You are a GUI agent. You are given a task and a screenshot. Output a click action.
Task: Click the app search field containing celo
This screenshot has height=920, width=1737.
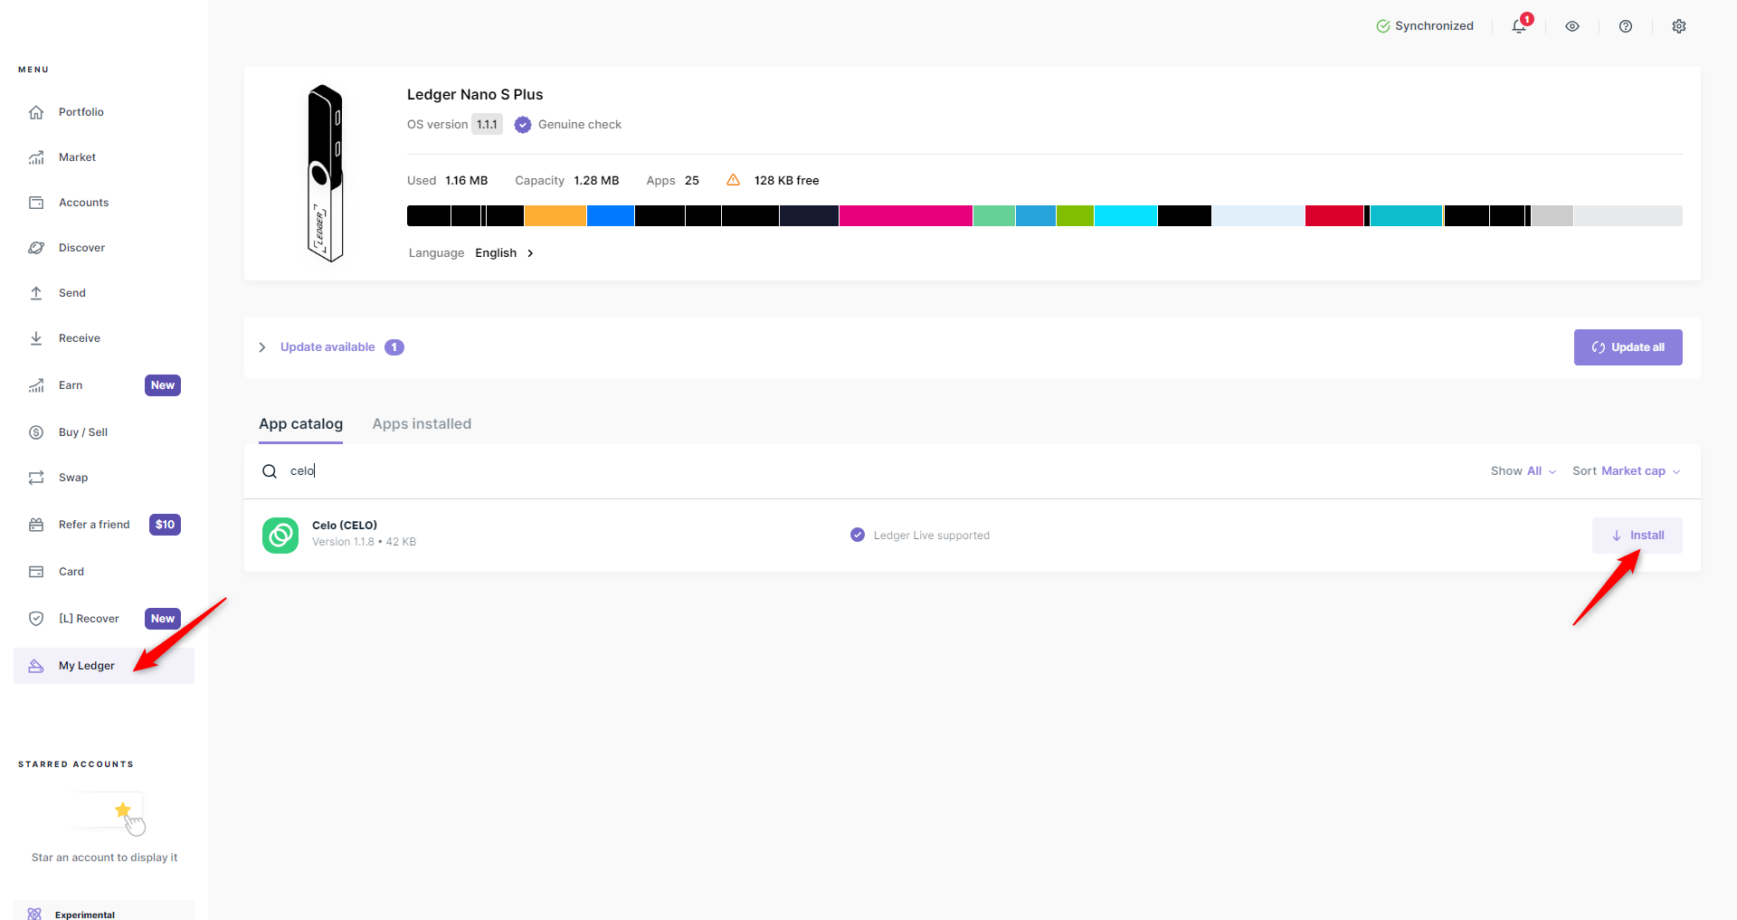tap(868, 471)
